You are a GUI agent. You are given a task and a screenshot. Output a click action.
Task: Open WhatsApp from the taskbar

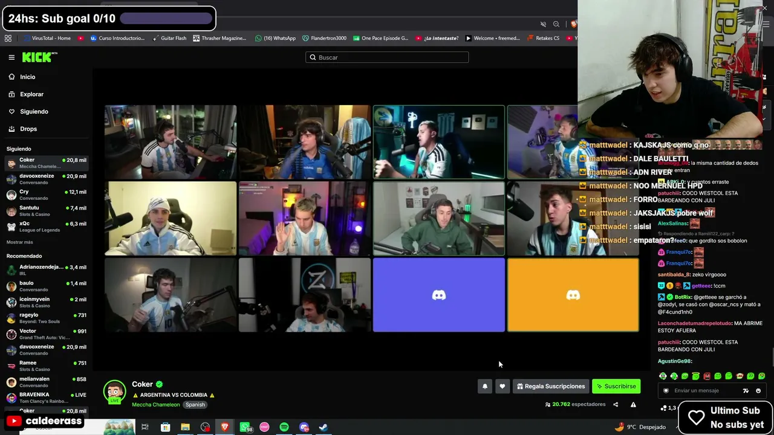click(246, 427)
